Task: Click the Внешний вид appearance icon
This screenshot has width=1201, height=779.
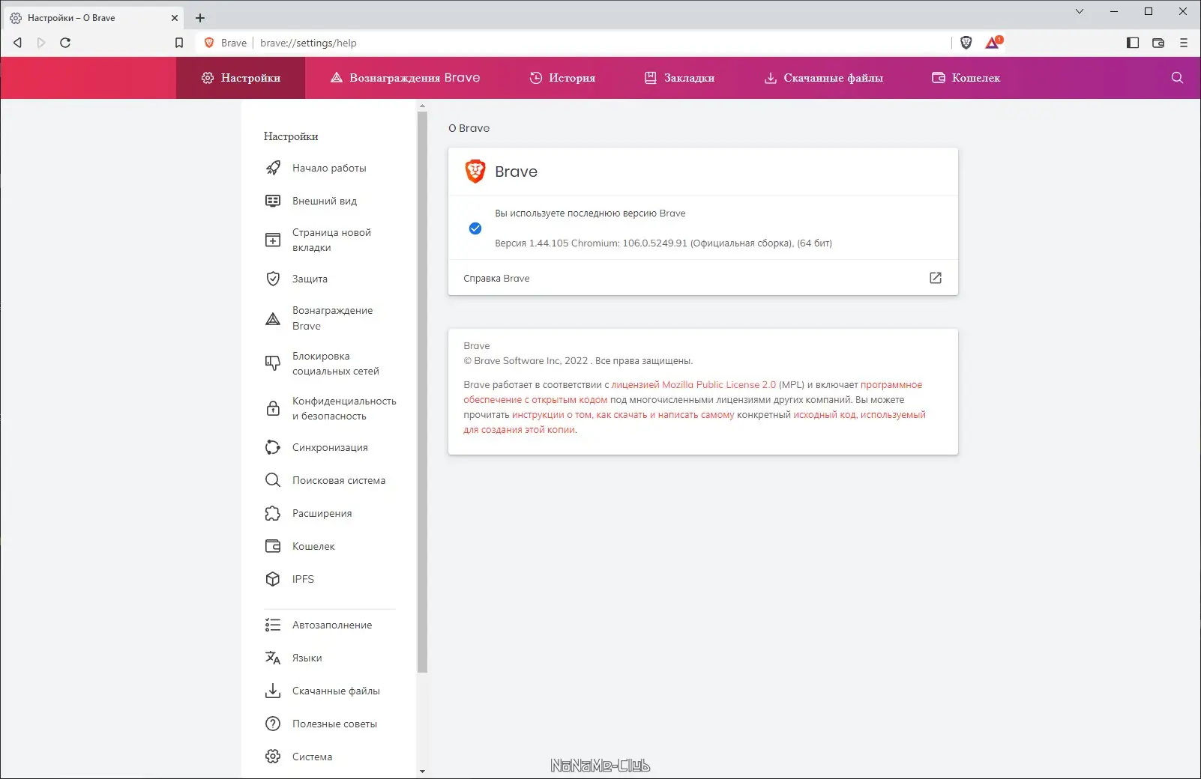Action: click(273, 201)
